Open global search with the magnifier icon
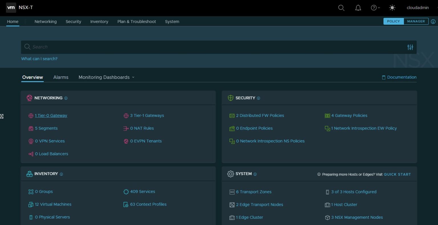 click(341, 8)
